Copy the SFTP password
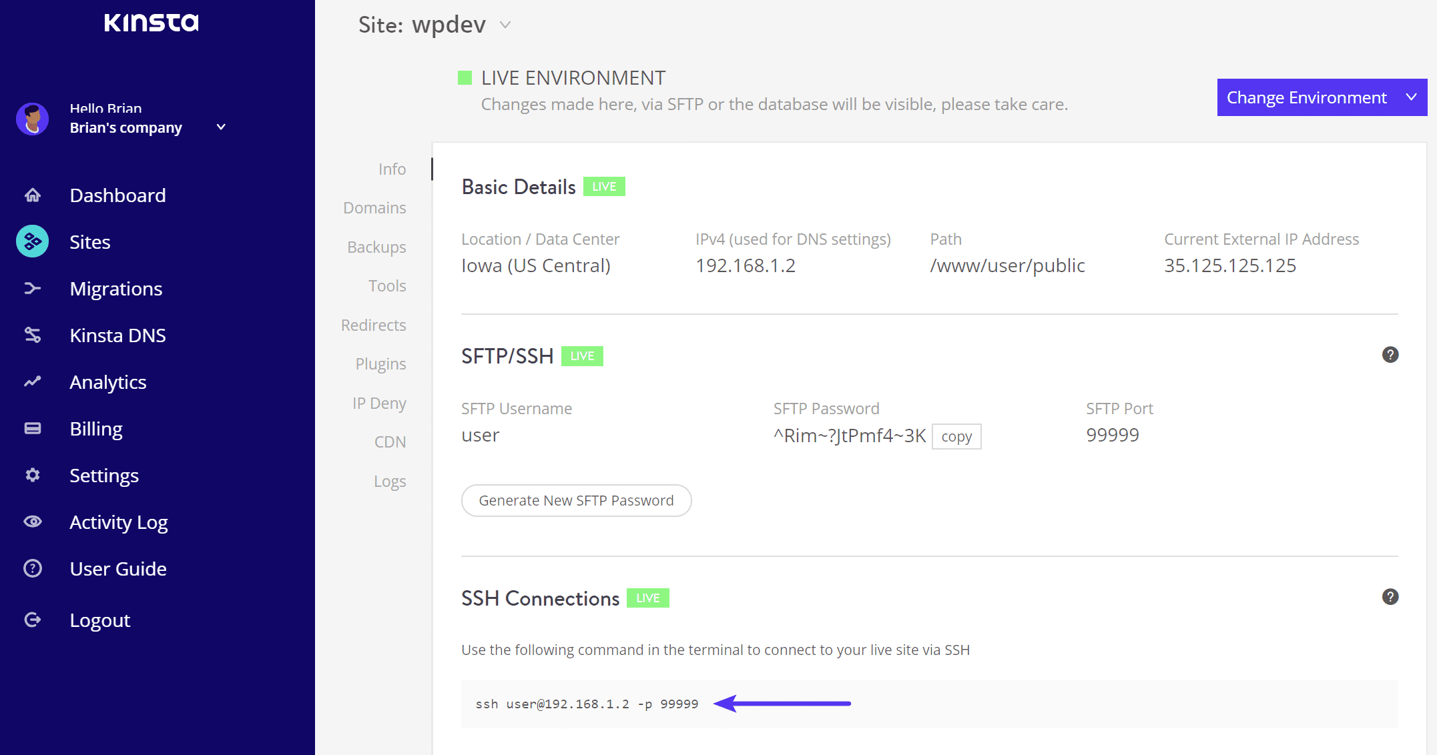This screenshot has width=1437, height=755. click(956, 436)
